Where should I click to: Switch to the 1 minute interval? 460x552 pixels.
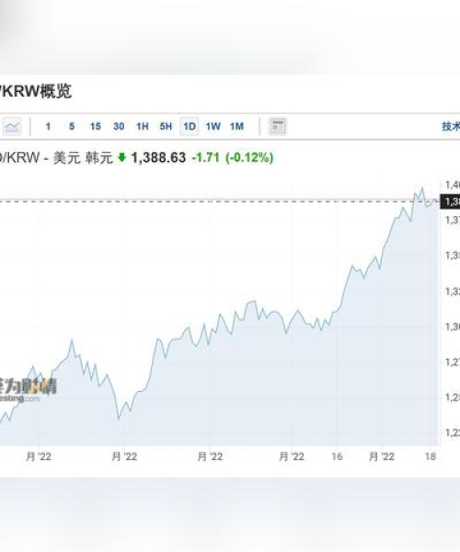click(x=48, y=126)
